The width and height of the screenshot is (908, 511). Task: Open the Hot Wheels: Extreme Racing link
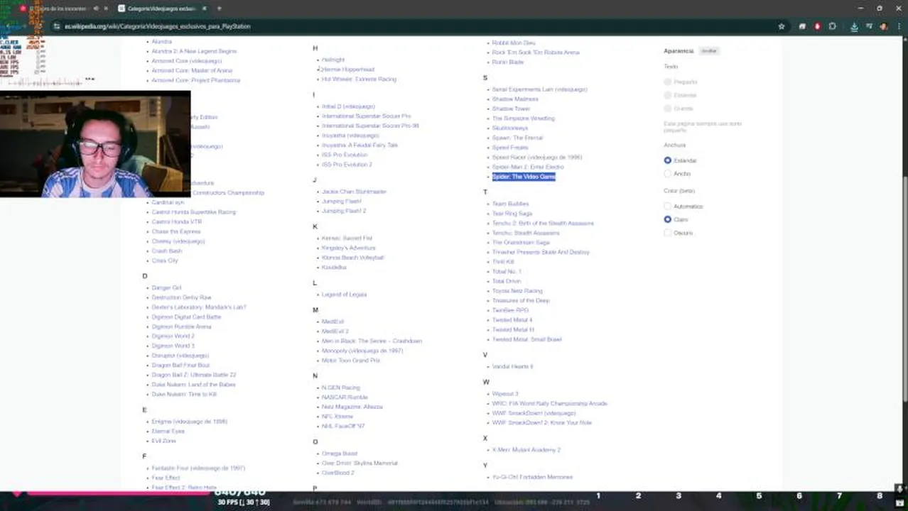tap(359, 79)
